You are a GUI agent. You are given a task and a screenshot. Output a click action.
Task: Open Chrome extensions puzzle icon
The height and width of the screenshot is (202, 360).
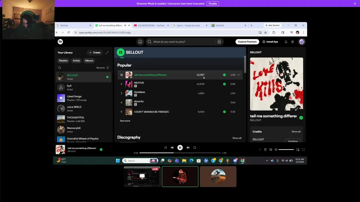click(x=274, y=33)
